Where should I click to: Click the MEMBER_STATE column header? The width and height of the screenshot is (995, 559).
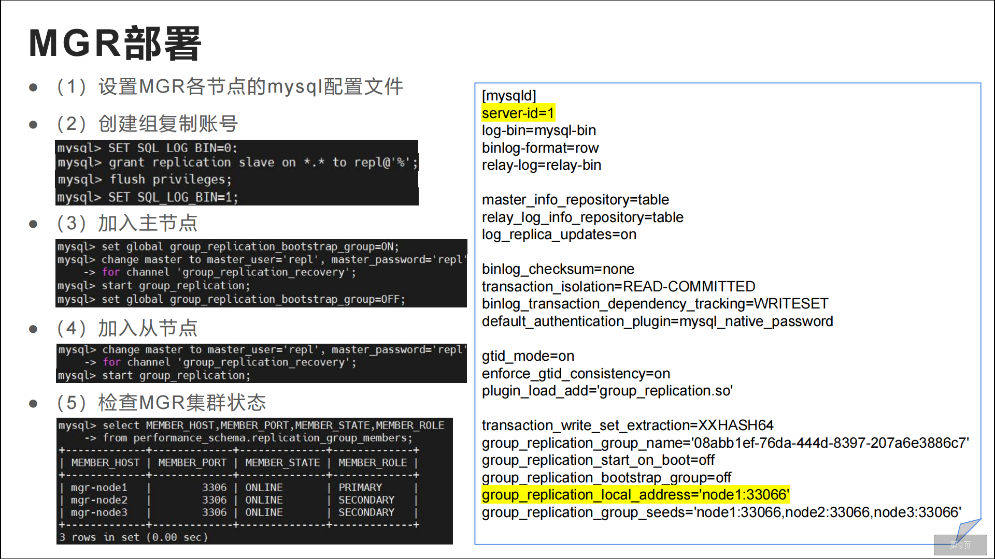point(282,463)
